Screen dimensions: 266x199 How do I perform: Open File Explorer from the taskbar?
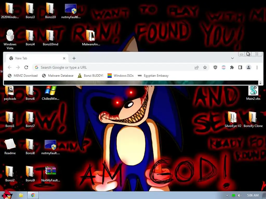tap(21, 195)
